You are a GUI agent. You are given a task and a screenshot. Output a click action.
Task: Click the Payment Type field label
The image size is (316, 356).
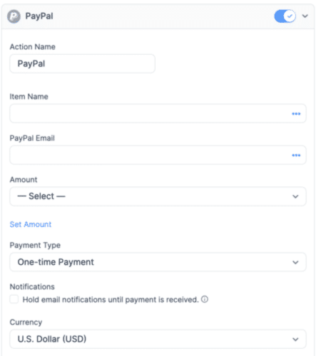(x=35, y=245)
